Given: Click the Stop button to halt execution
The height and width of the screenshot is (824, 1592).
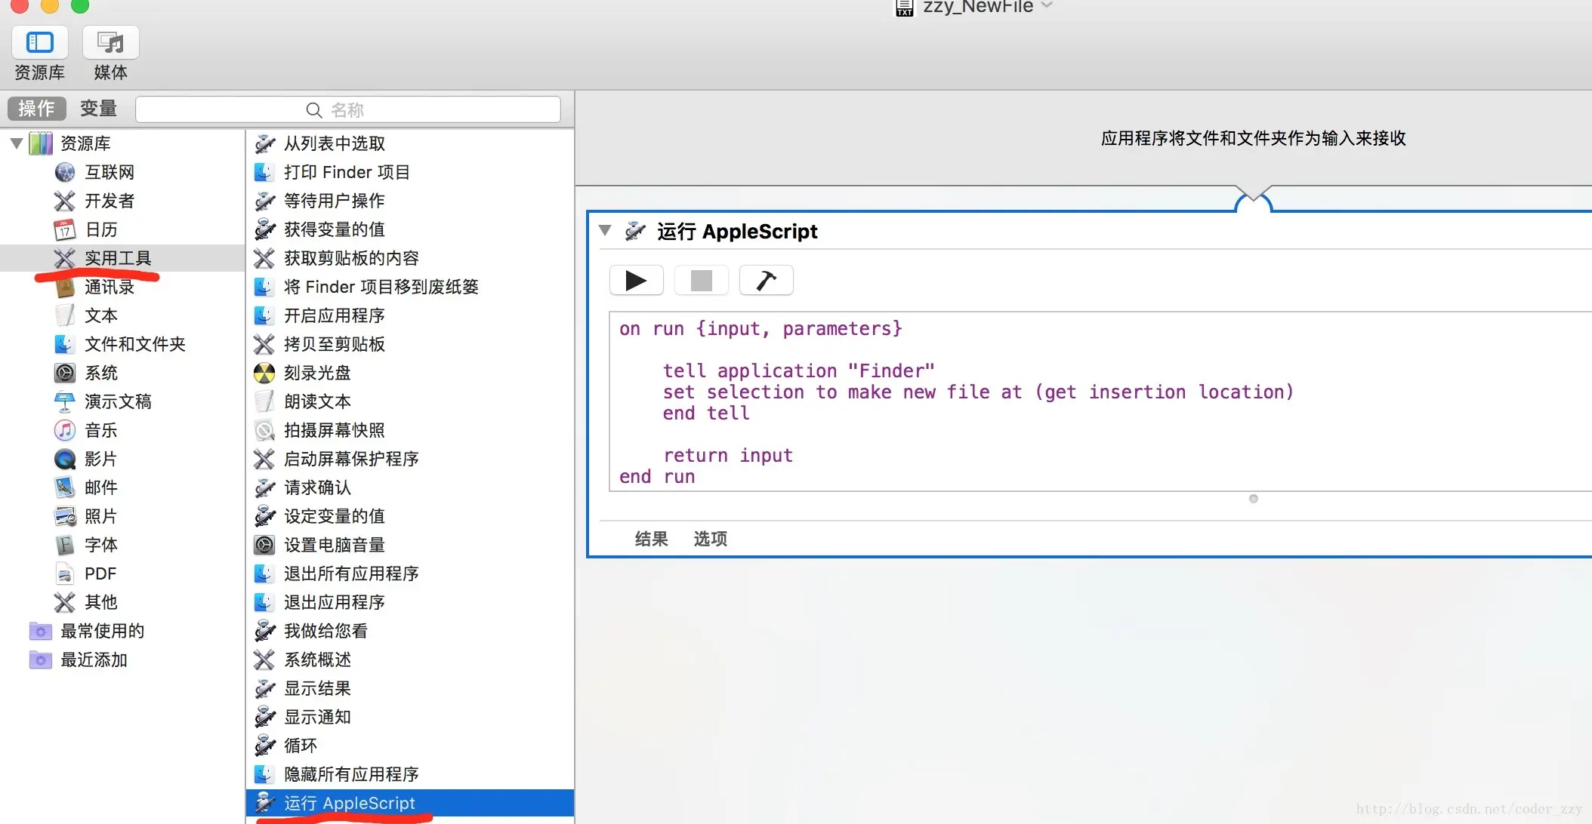Looking at the screenshot, I should point(700,280).
